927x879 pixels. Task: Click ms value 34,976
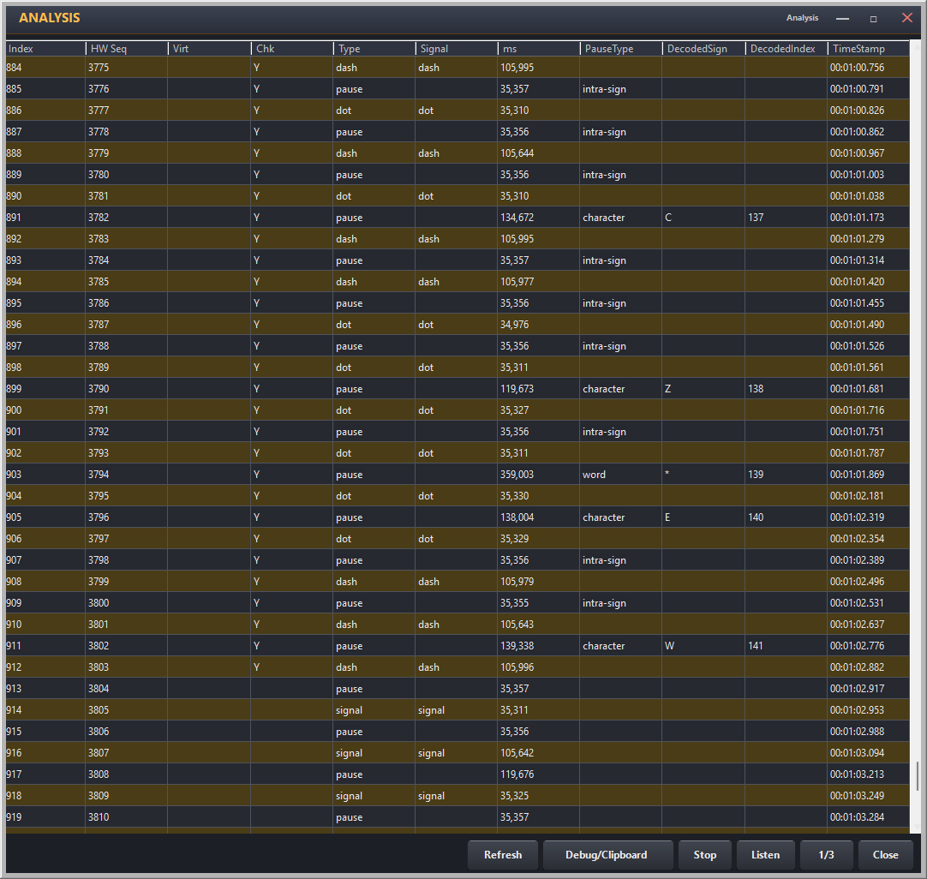[539, 325]
